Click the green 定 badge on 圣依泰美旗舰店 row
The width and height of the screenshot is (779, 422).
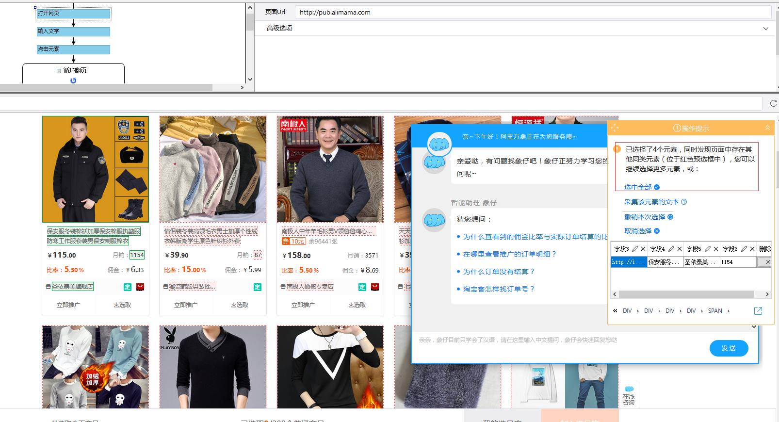pyautogui.click(x=128, y=287)
